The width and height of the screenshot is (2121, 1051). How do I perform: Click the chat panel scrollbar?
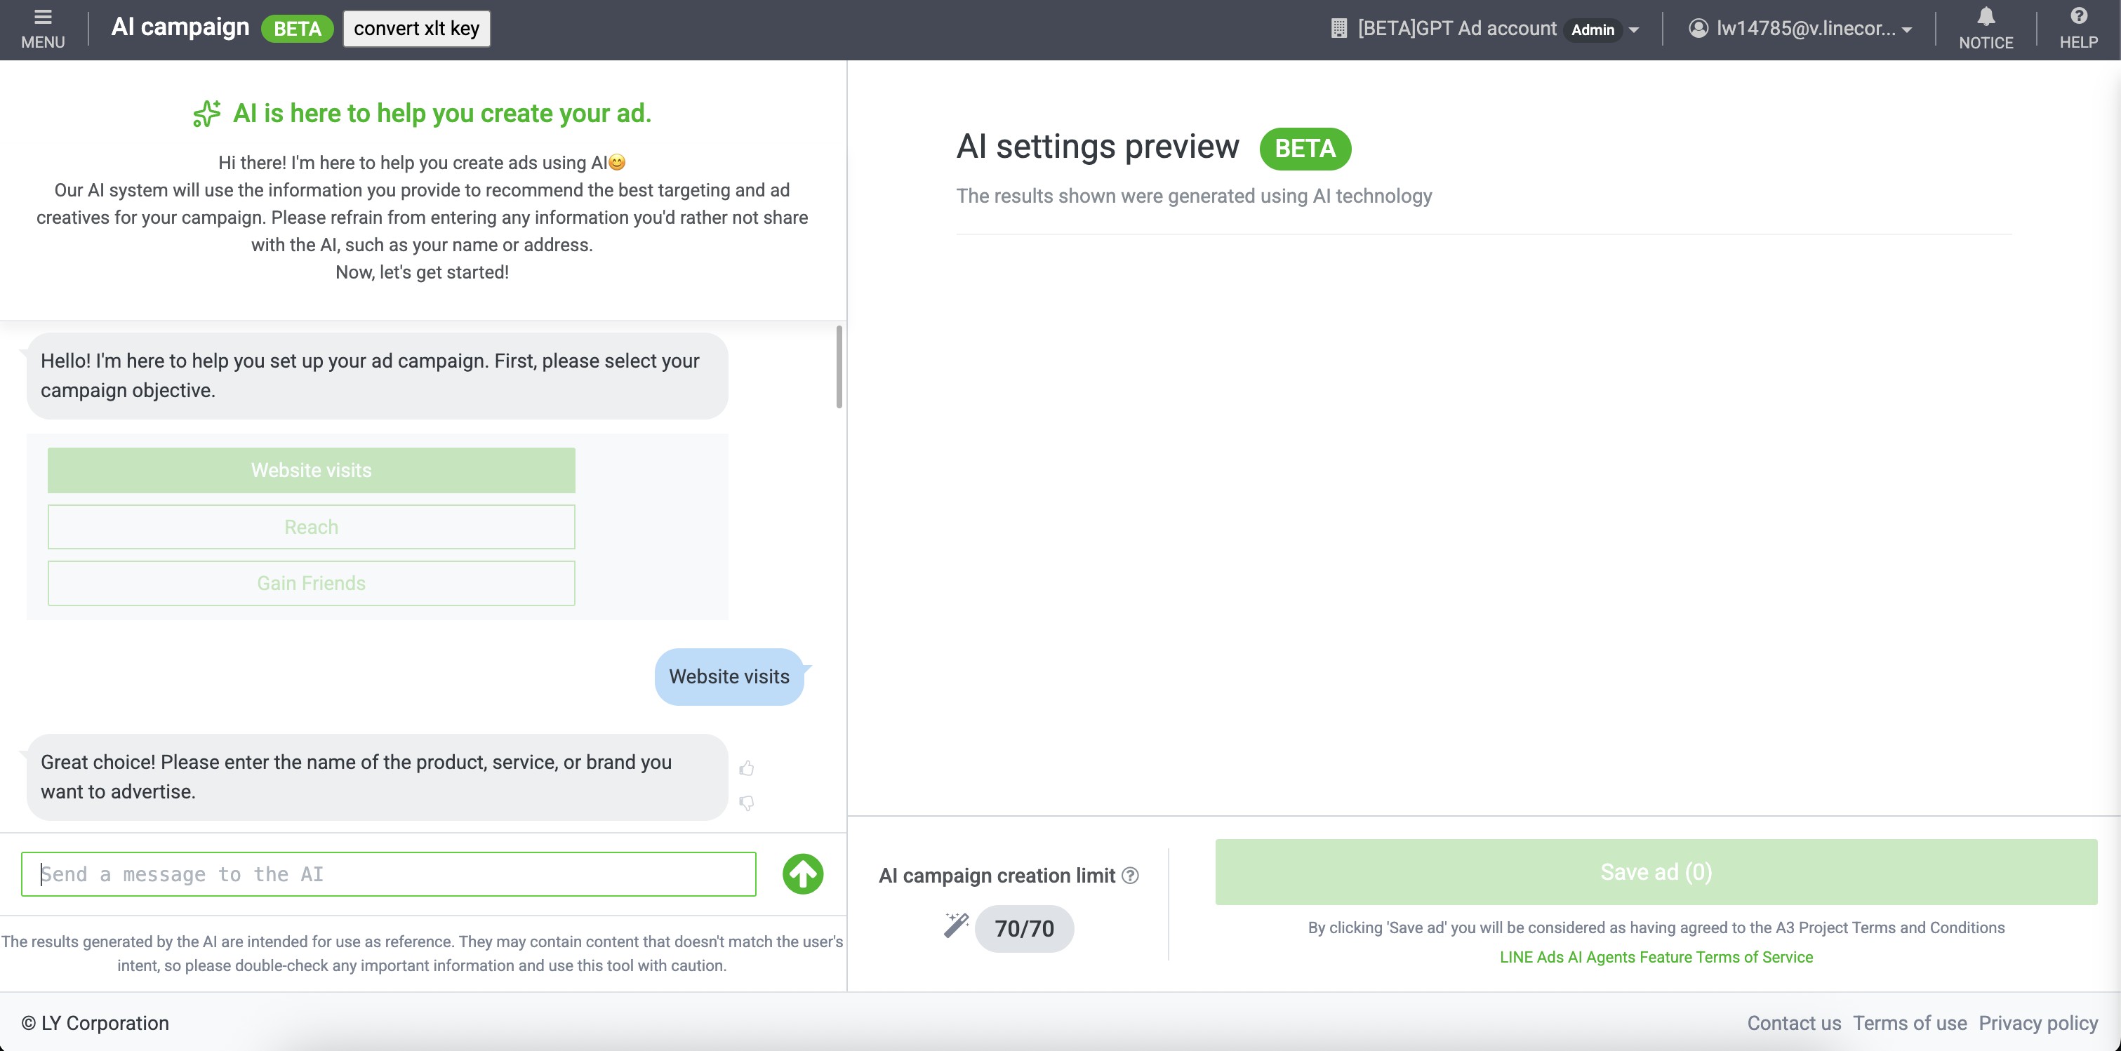point(839,367)
